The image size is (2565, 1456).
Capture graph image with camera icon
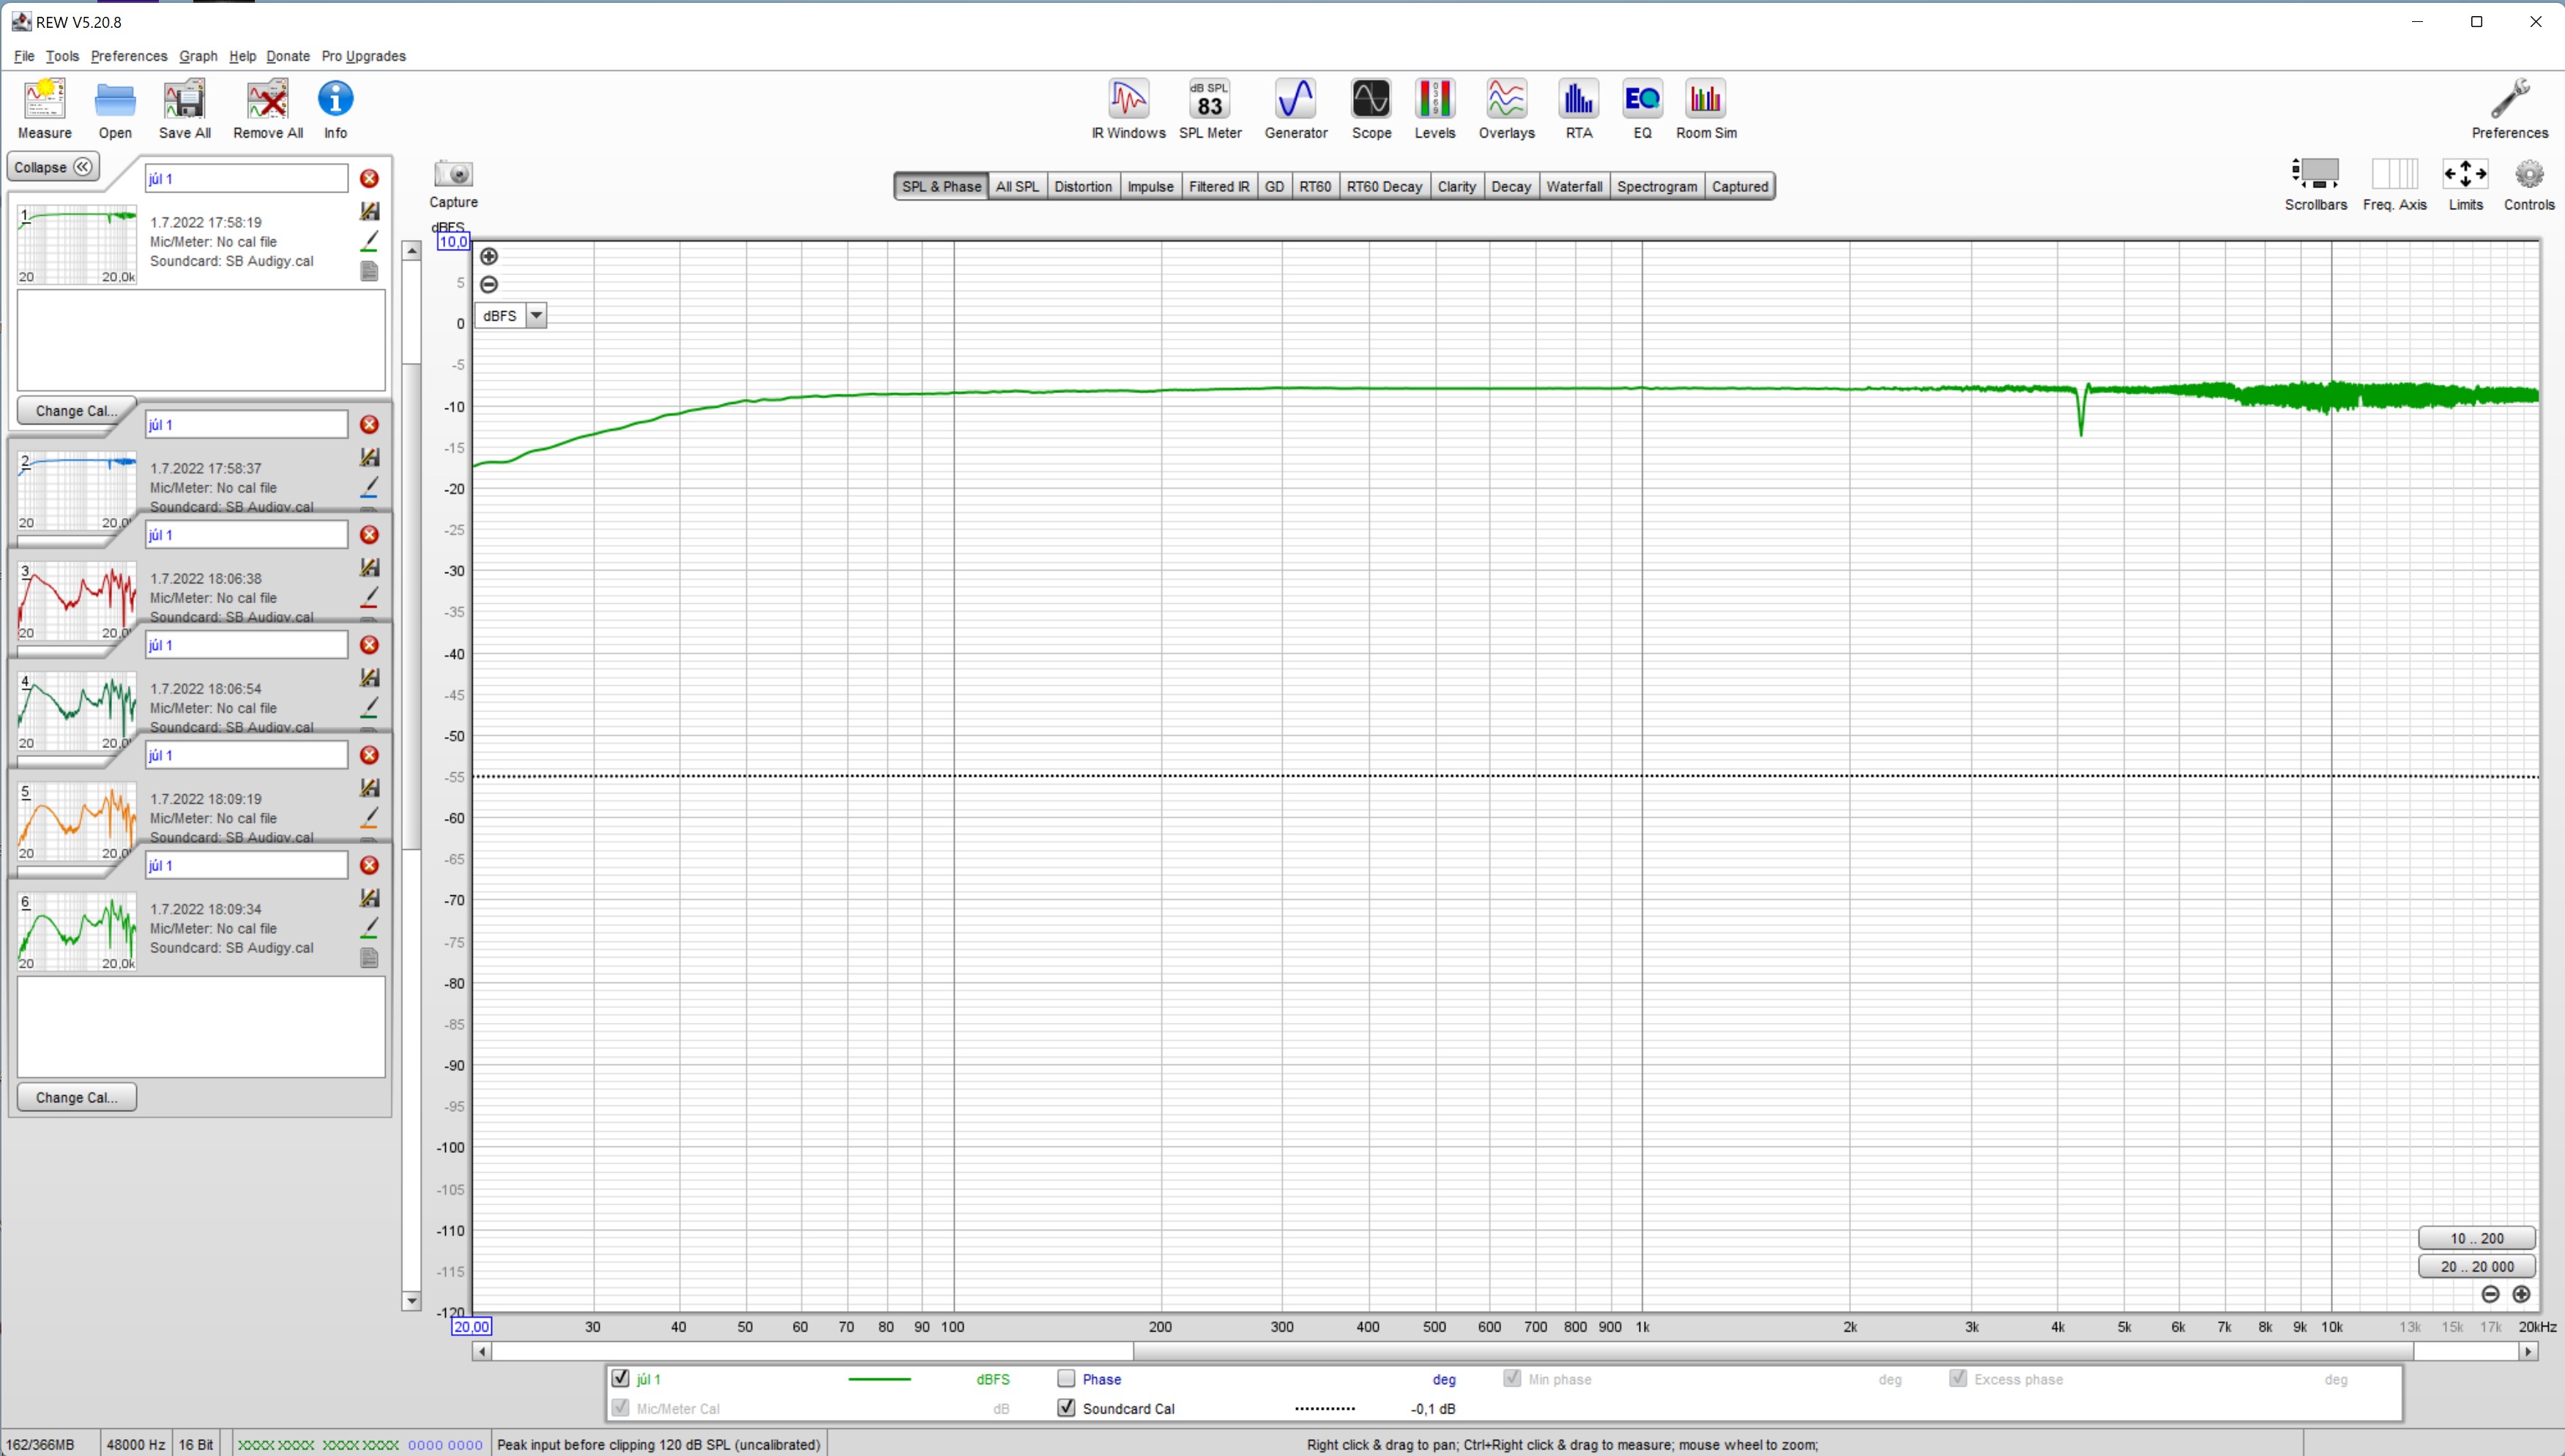[x=453, y=175]
